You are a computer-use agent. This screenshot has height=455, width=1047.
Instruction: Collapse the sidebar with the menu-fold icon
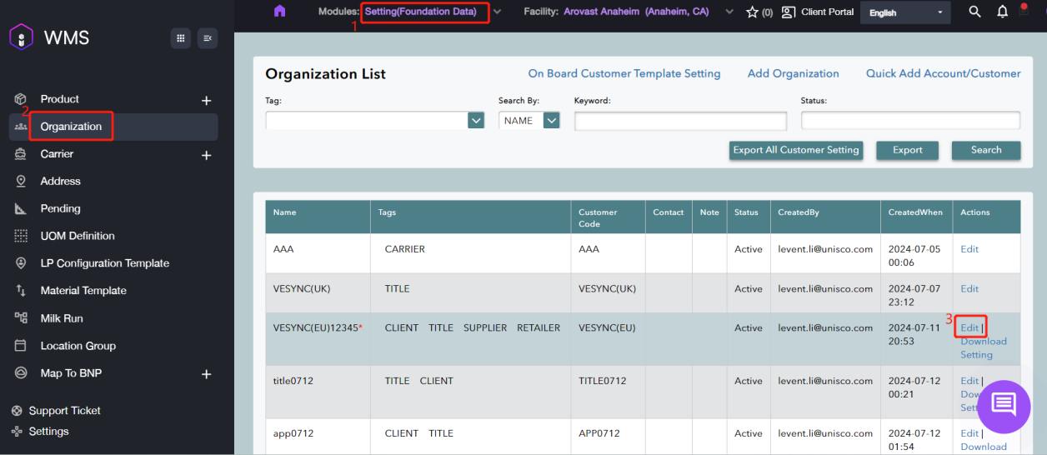tap(208, 37)
